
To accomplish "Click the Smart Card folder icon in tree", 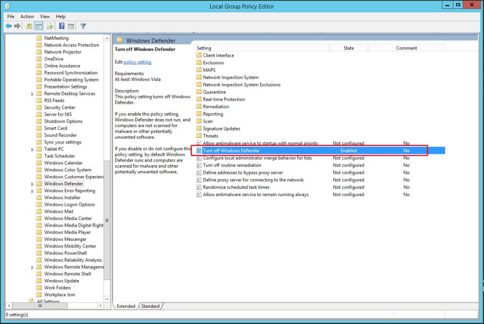I will [x=39, y=128].
